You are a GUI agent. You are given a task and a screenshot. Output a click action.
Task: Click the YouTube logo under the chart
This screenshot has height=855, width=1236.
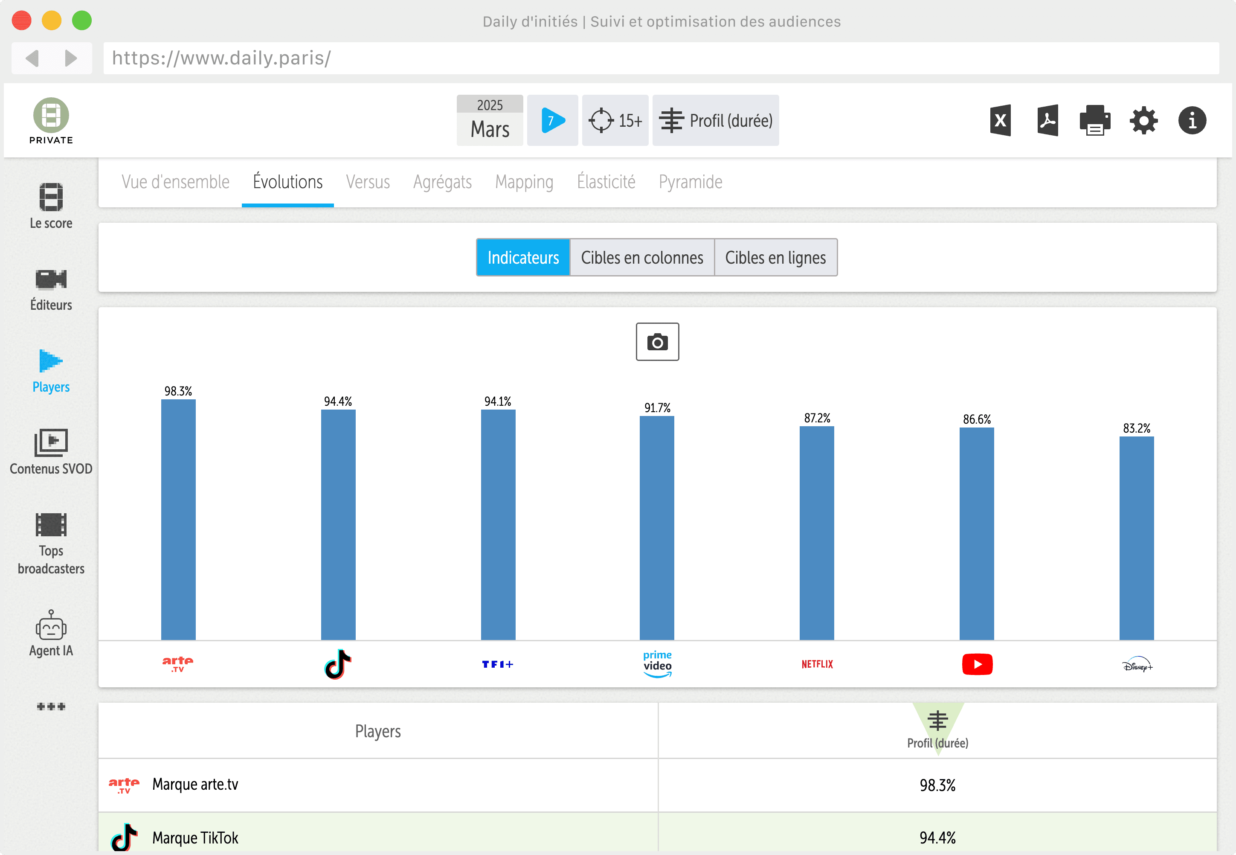tap(977, 664)
